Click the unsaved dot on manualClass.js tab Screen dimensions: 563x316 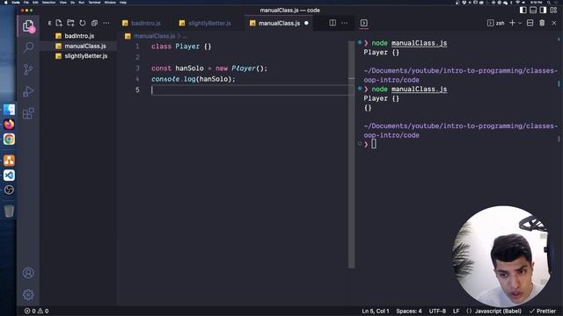tap(306, 24)
